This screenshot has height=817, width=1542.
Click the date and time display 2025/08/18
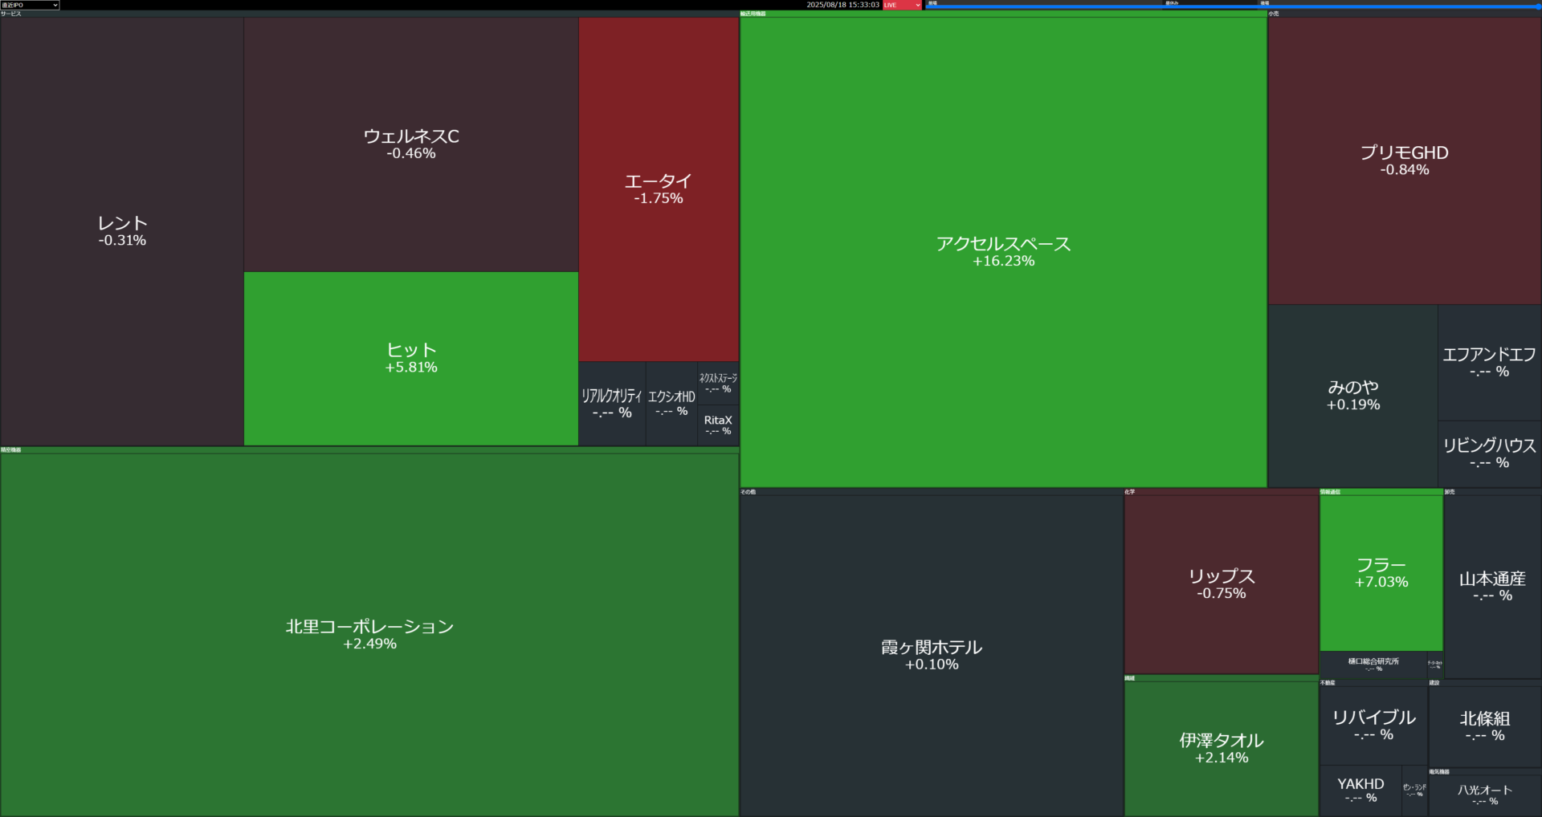842,5
